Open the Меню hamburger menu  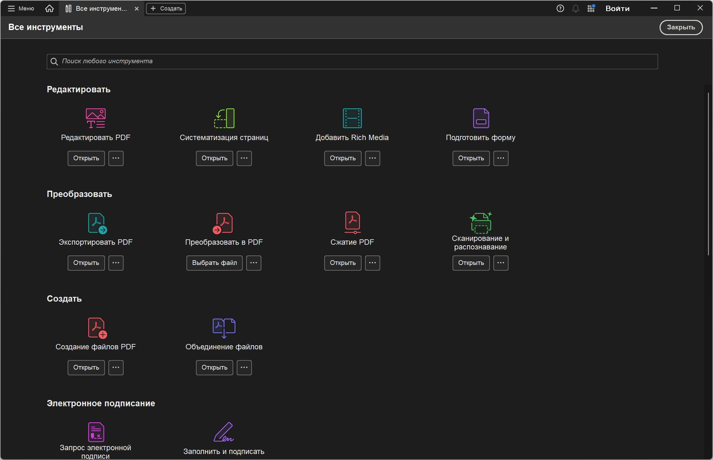21,9
